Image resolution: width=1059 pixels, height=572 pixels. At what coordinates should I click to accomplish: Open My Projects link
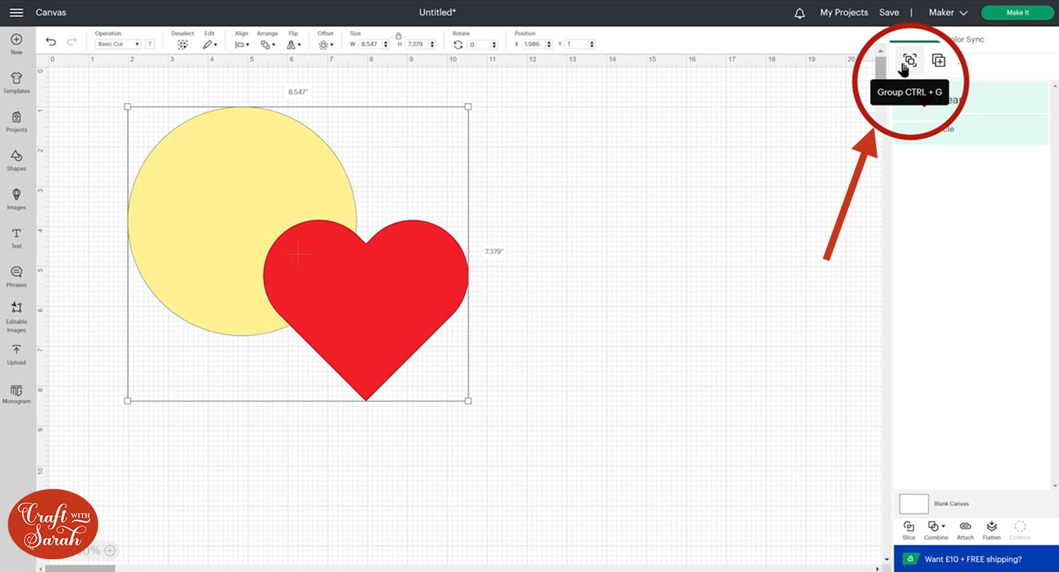coord(844,13)
